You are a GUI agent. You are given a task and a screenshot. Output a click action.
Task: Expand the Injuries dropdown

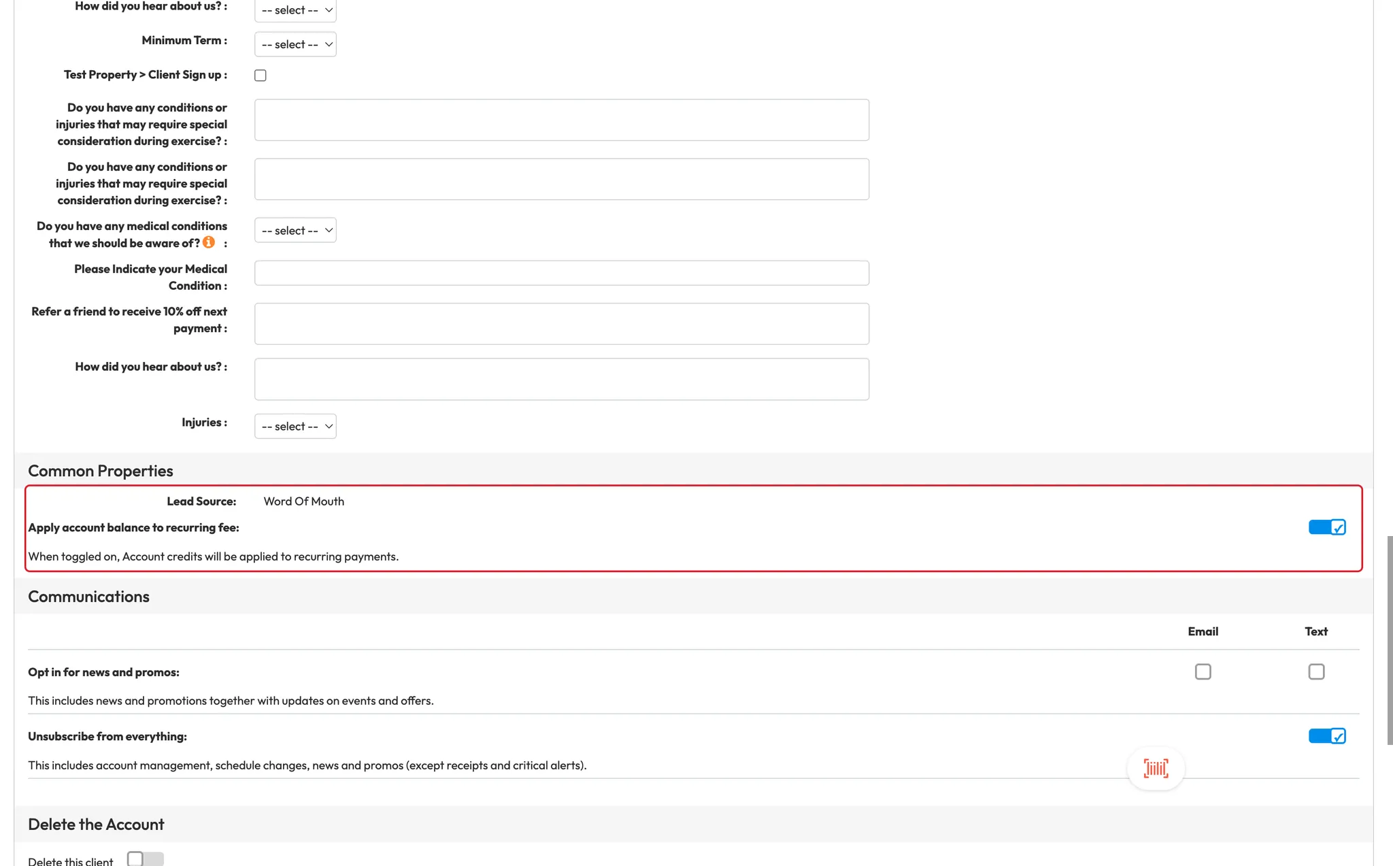(295, 427)
